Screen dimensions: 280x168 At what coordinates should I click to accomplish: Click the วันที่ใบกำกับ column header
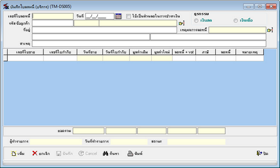[116, 52]
